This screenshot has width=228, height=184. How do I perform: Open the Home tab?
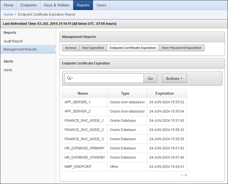coord(9,5)
